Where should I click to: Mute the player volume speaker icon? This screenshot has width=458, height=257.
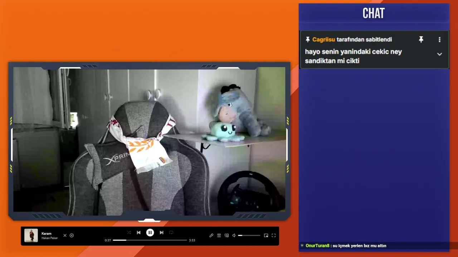(234, 236)
